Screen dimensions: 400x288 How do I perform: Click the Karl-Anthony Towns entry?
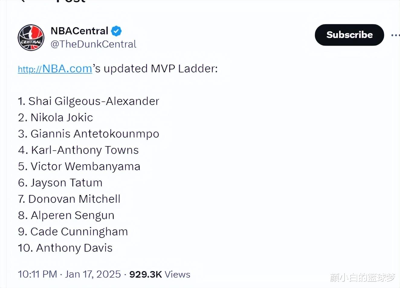[78, 150]
